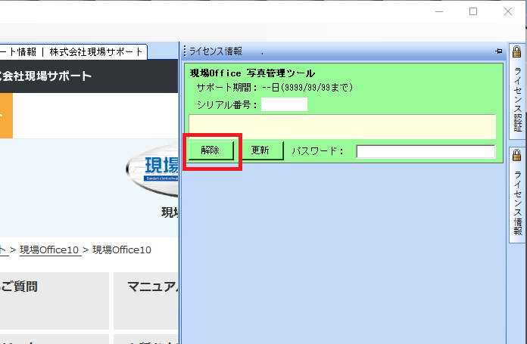Select the 株式会社現場サポート browser tab

[x=73, y=52]
